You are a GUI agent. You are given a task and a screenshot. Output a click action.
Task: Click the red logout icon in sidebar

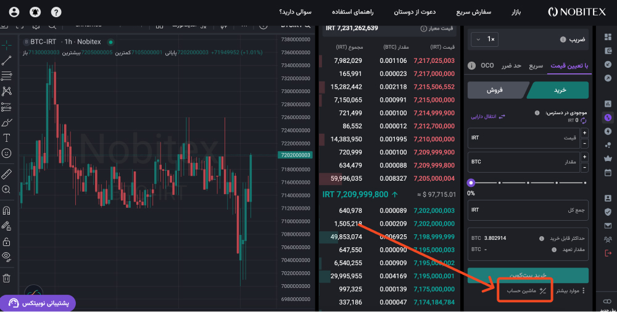pos(608,253)
